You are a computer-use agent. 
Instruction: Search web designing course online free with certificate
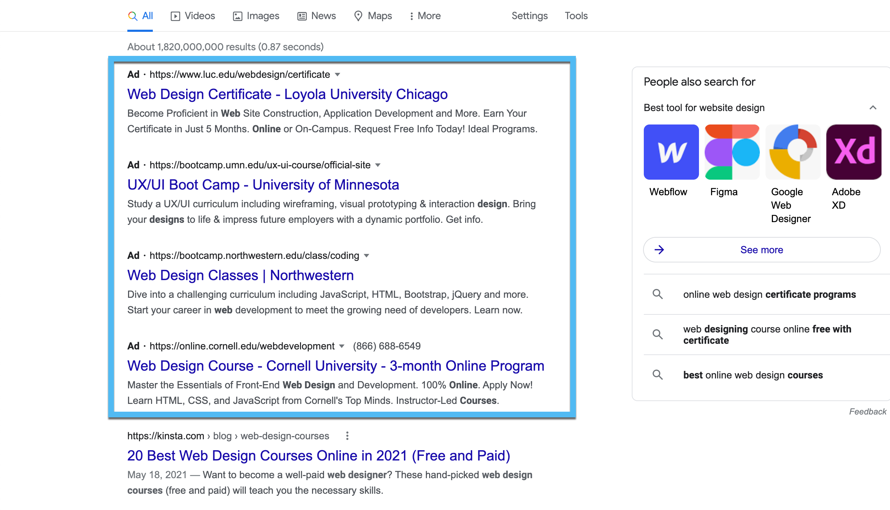click(767, 335)
